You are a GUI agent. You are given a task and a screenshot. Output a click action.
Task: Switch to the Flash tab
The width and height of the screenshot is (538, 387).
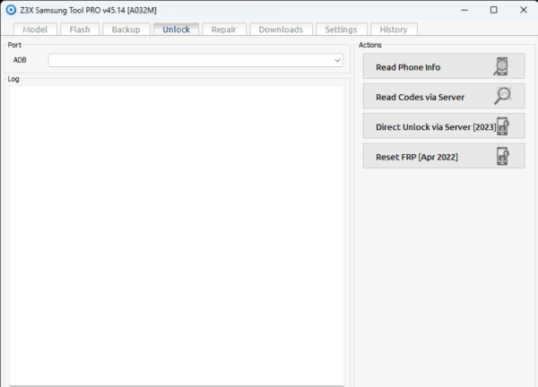(x=80, y=30)
